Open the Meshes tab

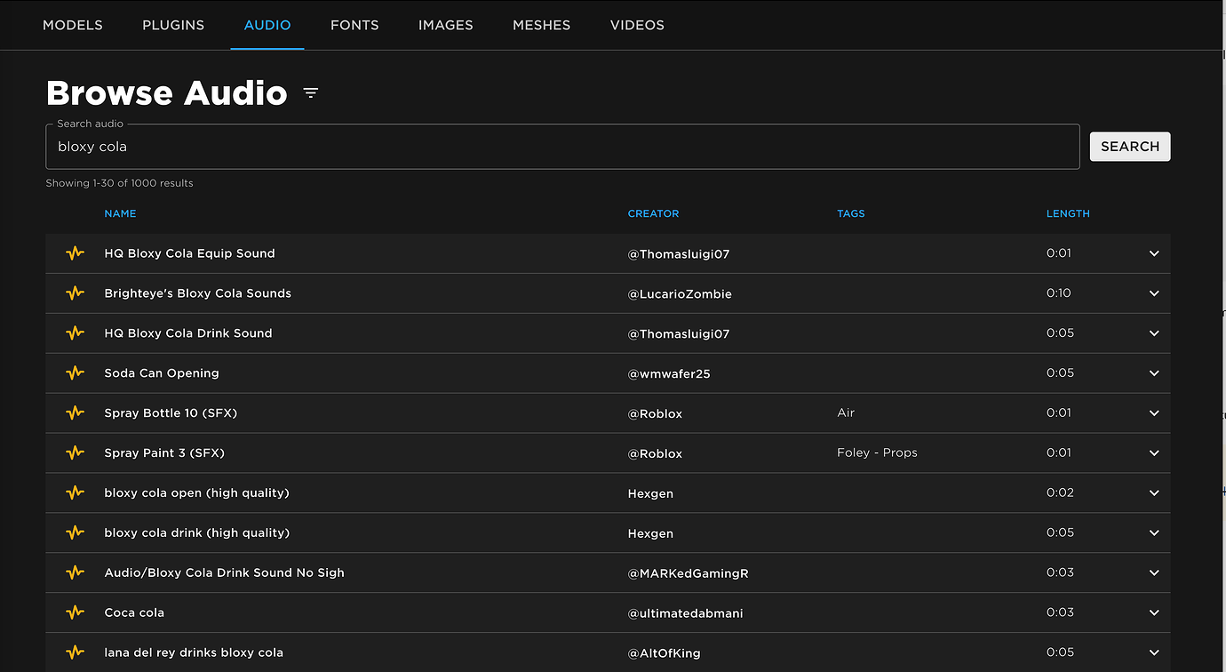click(542, 25)
